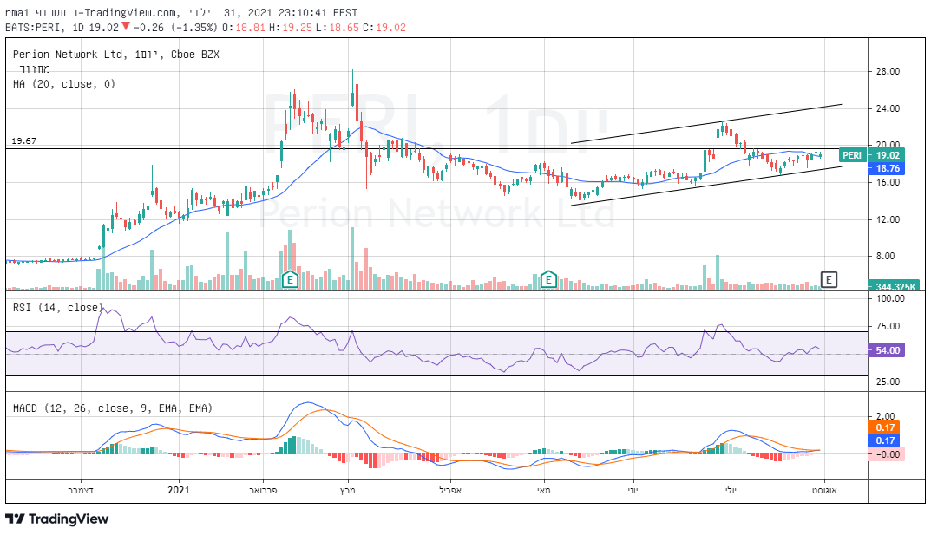931x535 pixels.
Task: Click the H:19.25 high value in header
Action: pos(289,27)
